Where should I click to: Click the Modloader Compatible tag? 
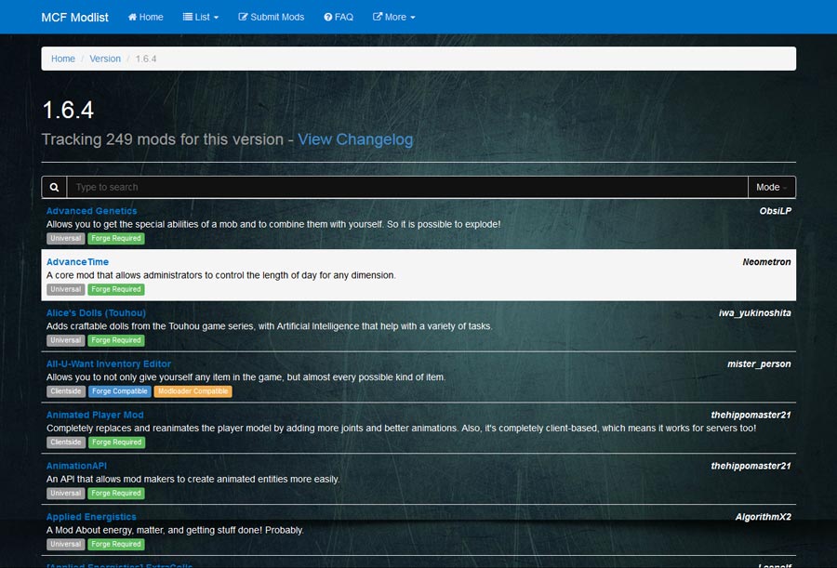193,391
